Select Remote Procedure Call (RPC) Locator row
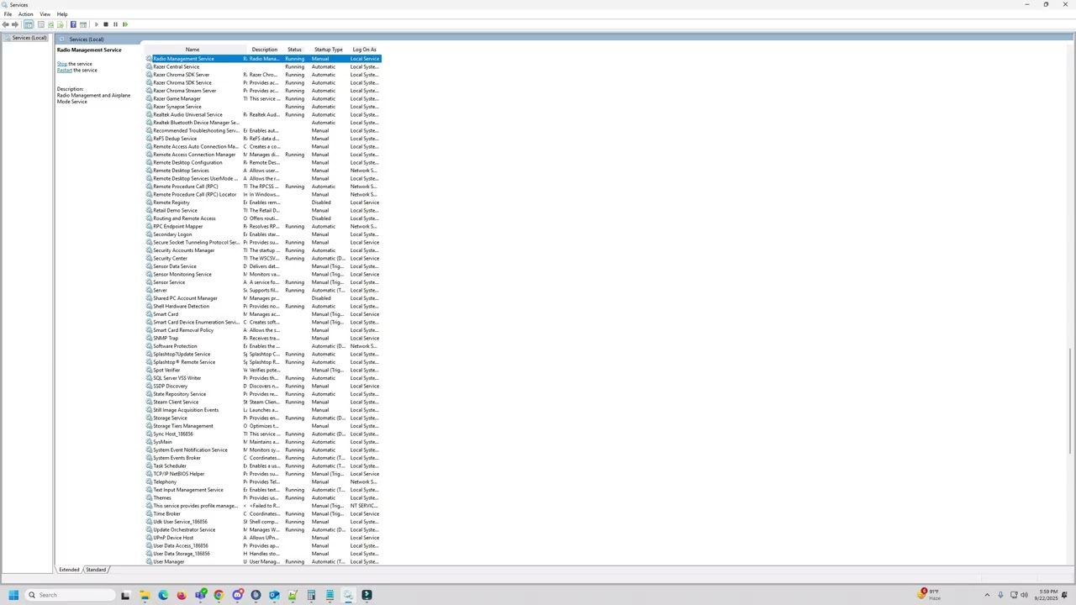The image size is (1076, 605). point(263,194)
